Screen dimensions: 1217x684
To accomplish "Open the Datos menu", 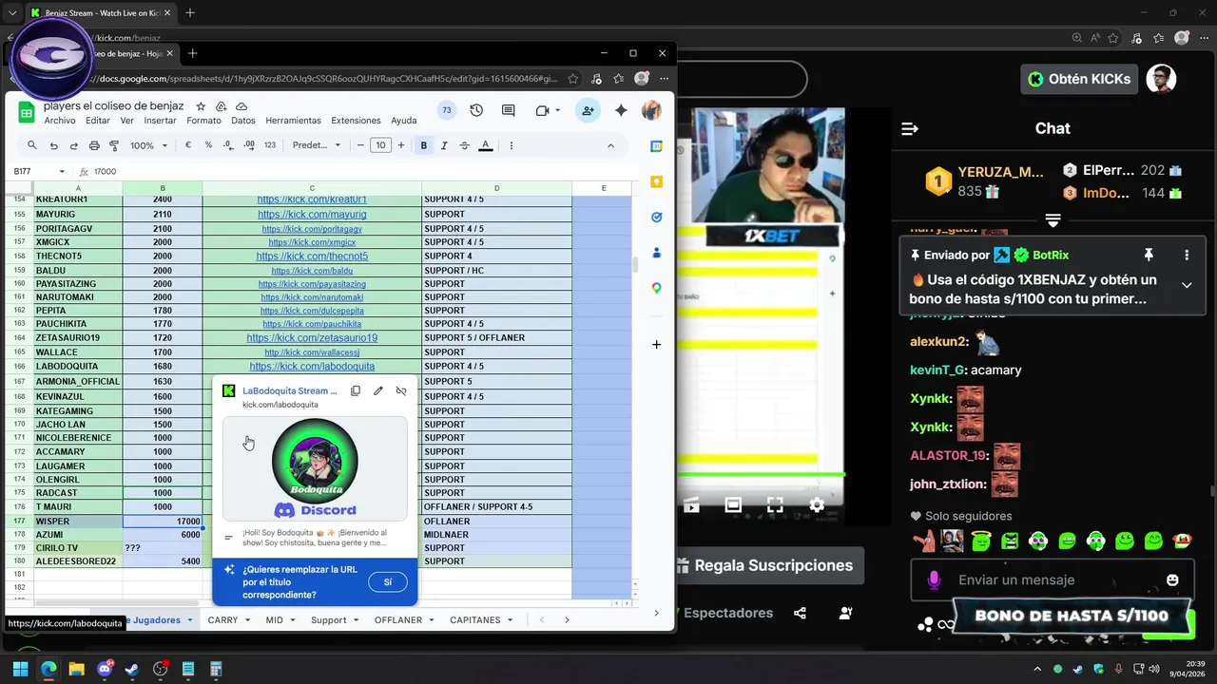I will (243, 121).
